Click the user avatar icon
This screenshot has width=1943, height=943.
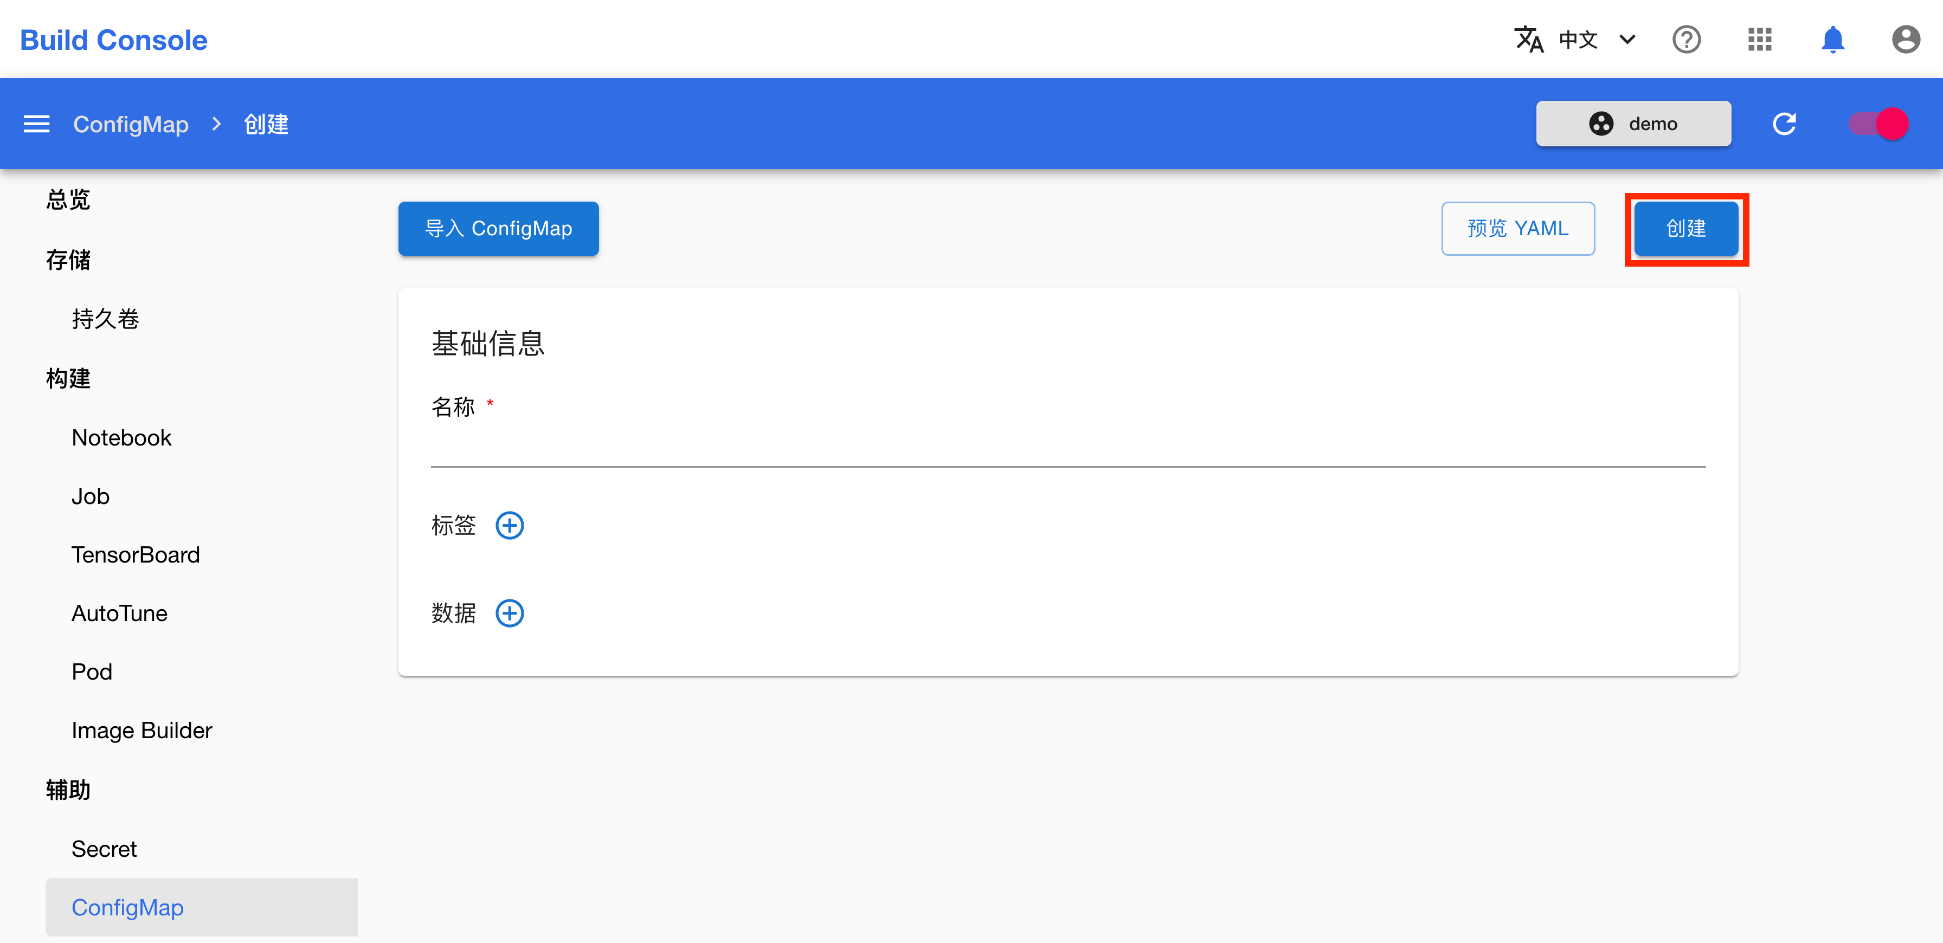pyautogui.click(x=1905, y=39)
